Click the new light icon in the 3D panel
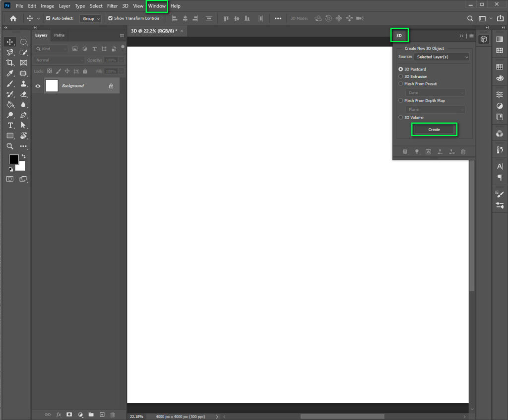508x420 pixels. pos(417,151)
